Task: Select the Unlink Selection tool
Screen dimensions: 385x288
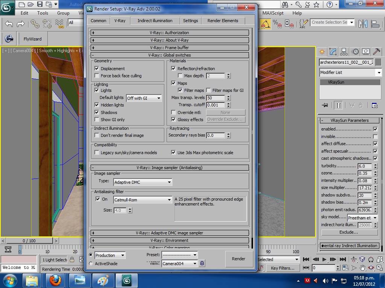Action: (47, 24)
